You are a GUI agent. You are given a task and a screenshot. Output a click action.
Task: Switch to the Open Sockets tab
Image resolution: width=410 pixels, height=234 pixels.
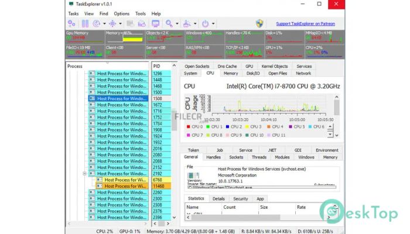point(197,66)
